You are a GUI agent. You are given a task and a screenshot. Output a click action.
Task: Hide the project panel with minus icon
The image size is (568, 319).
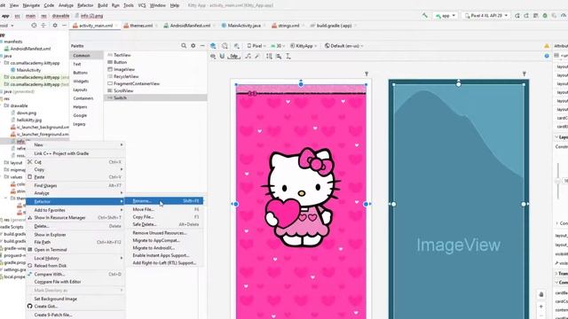[64, 26]
